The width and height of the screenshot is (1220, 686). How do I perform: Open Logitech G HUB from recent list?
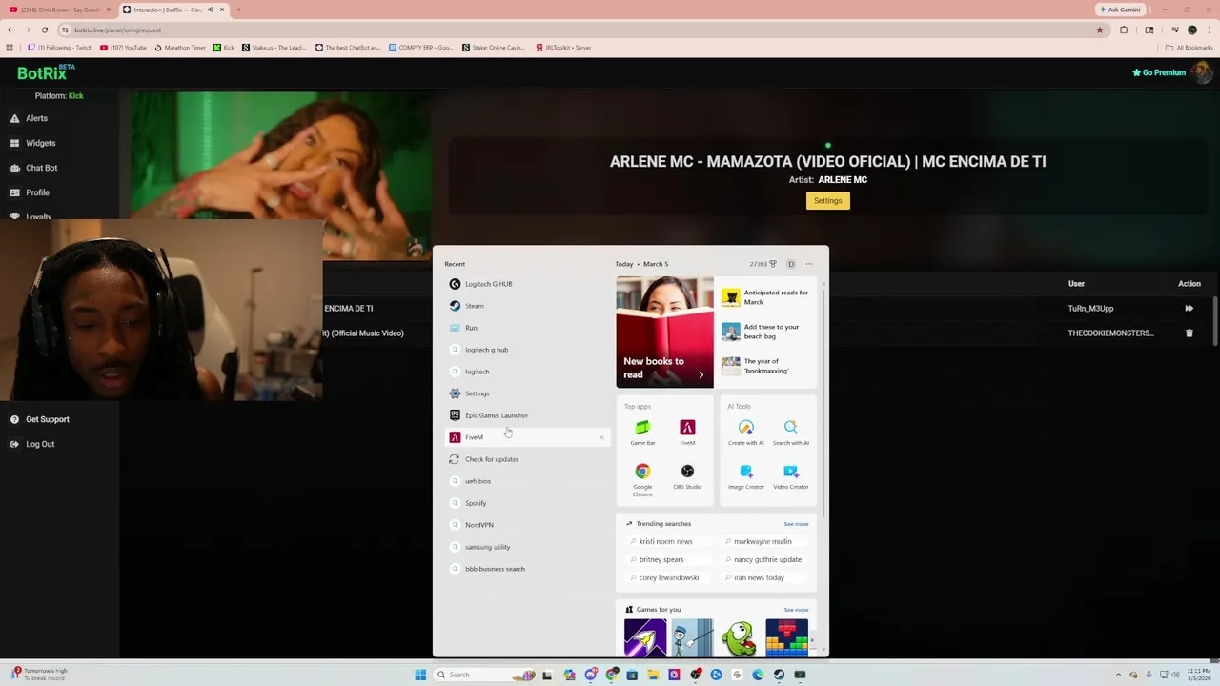526,284
